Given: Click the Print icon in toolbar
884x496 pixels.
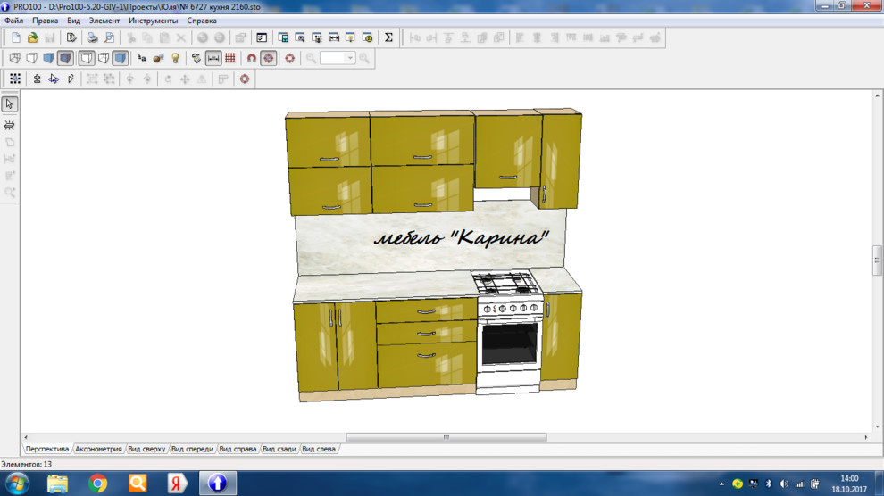Looking at the screenshot, I should coord(91,37).
